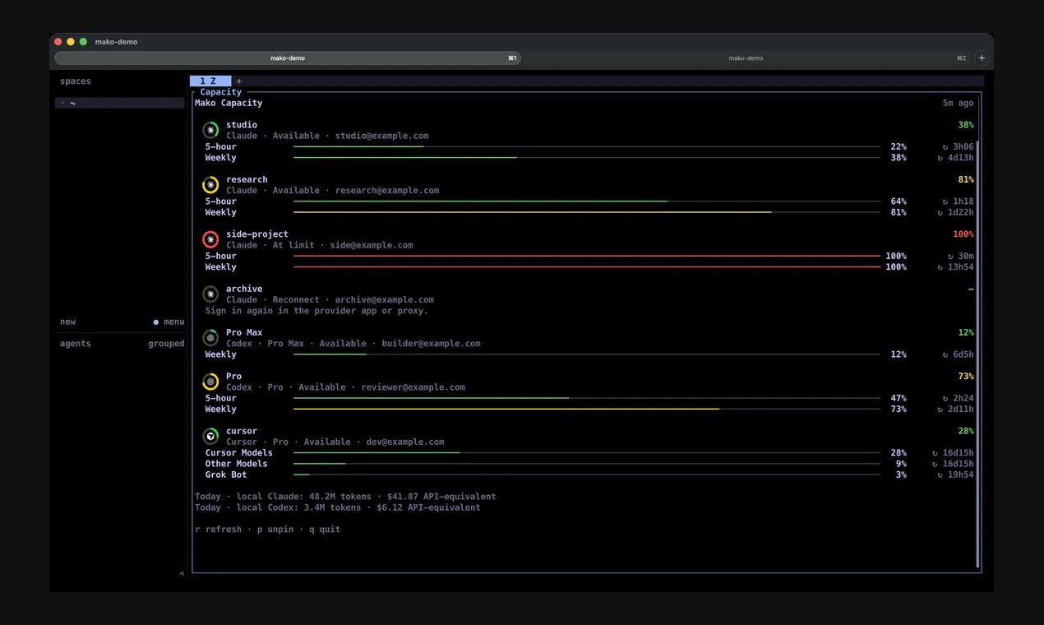Click the cursor account cube icon
The height and width of the screenshot is (625, 1044).
[x=210, y=436]
